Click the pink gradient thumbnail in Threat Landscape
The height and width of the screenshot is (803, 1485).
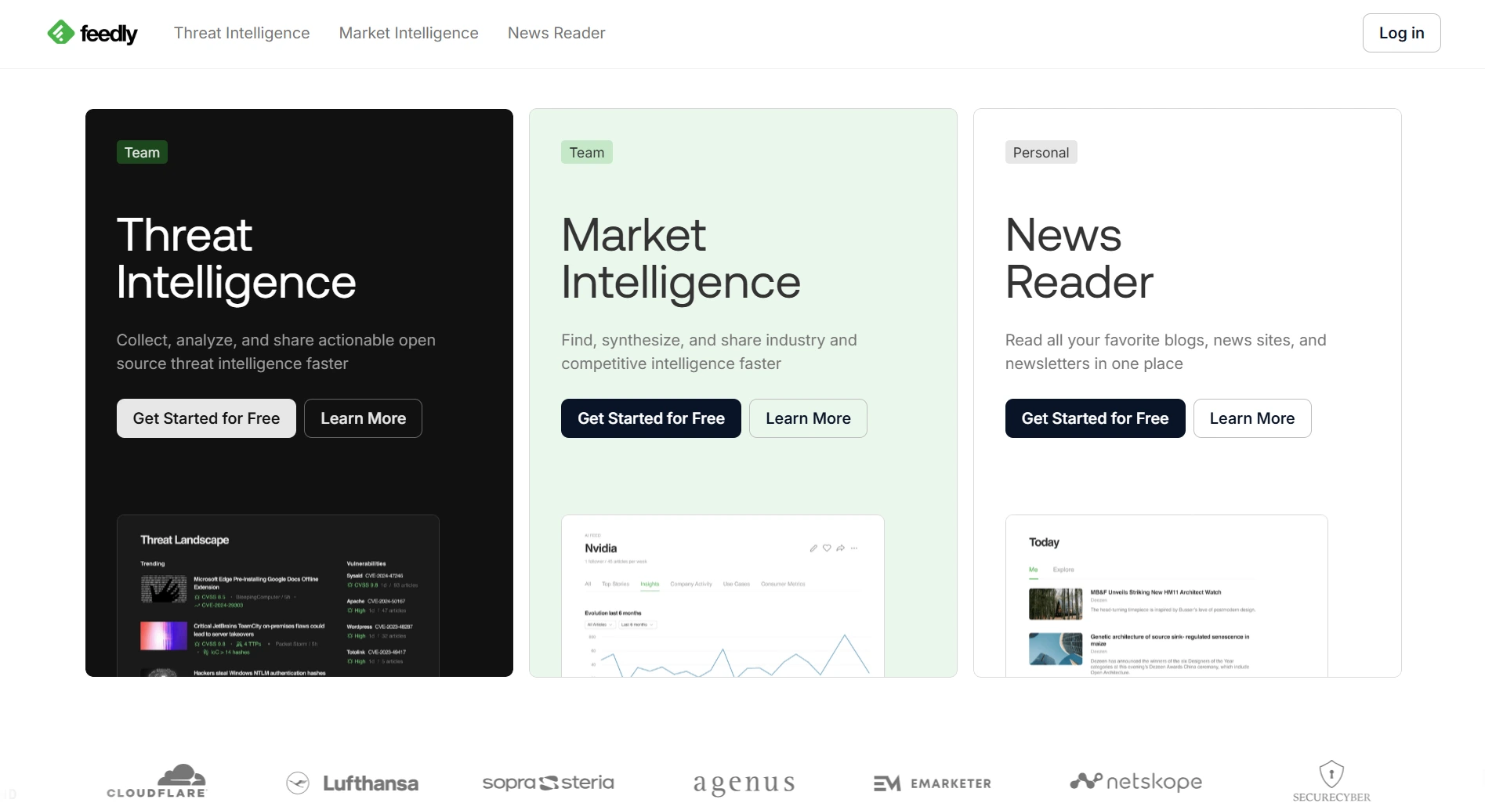click(163, 636)
